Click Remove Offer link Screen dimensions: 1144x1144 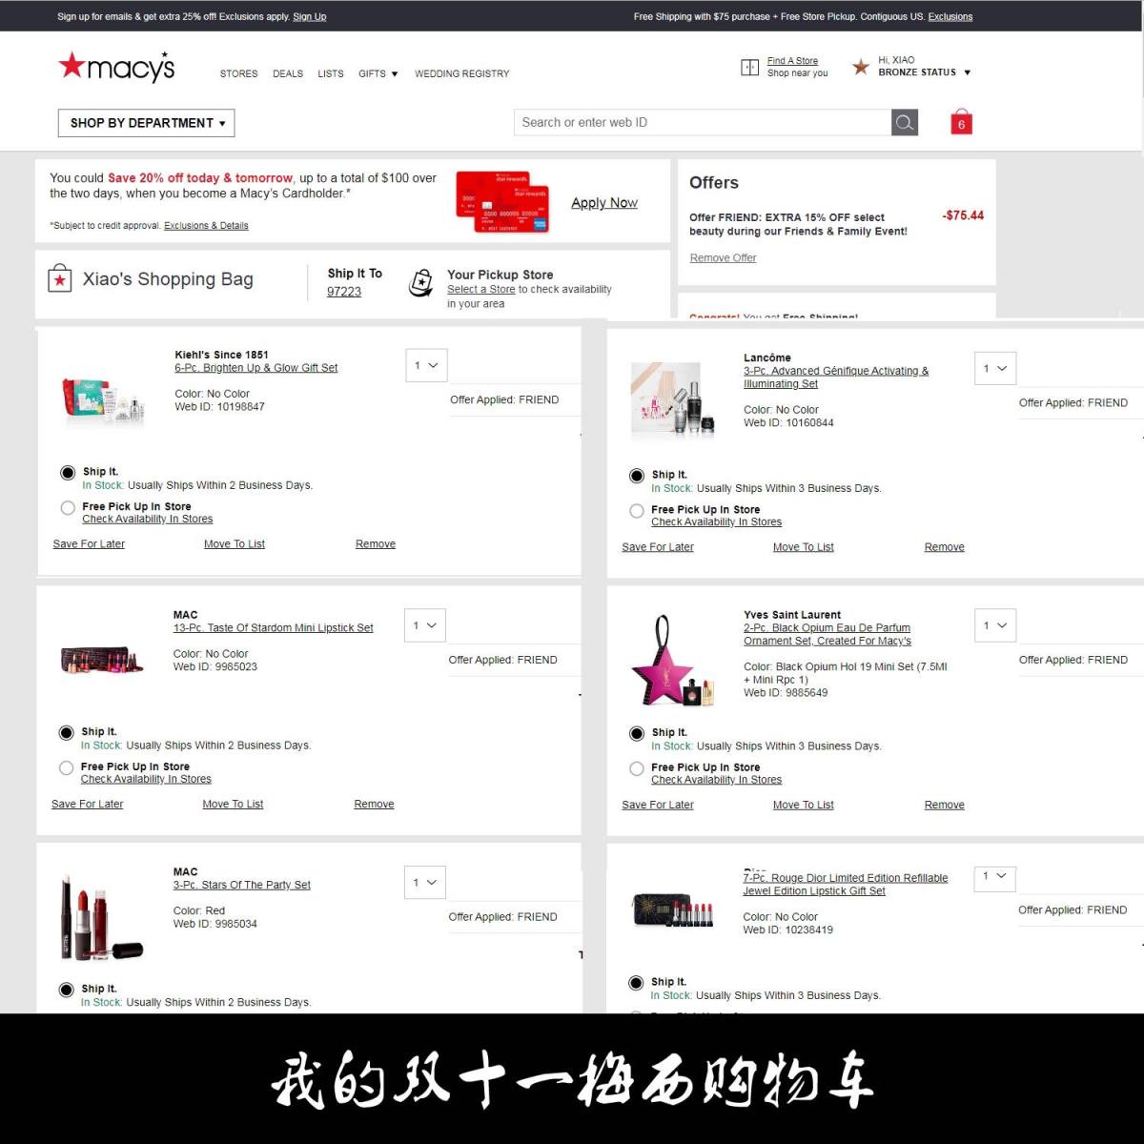(723, 257)
